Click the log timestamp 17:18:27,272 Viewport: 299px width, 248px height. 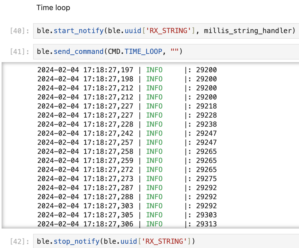tap(108, 170)
